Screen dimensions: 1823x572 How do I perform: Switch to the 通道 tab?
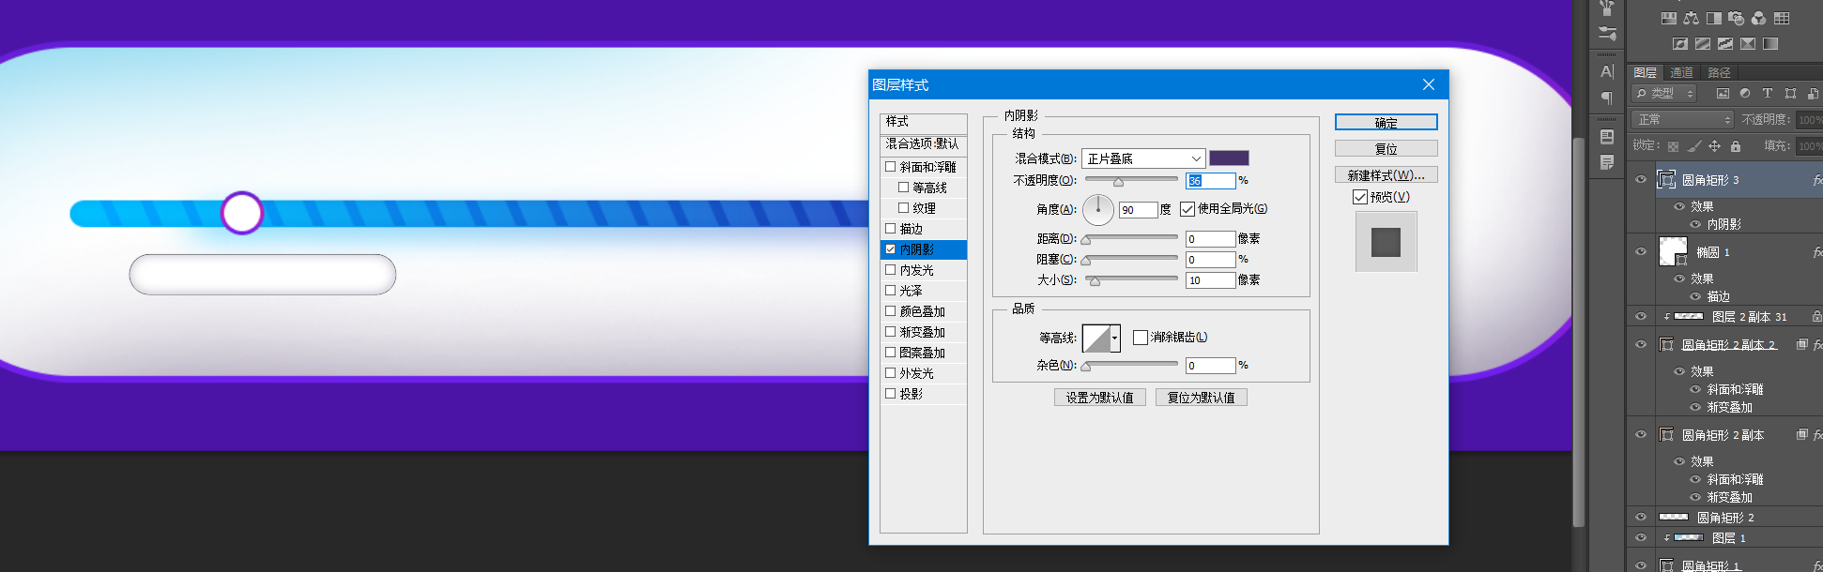point(1681,72)
